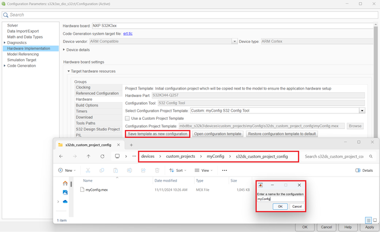The image size is (380, 232).
Task: Click the Cut scissors icon in Explorer toolbar
Action: pyautogui.click(x=88, y=170)
